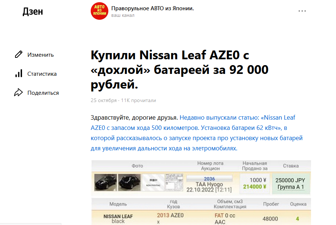Click the Начальная Продано за column header
This screenshot has width=336, height=225.
pos(255,166)
